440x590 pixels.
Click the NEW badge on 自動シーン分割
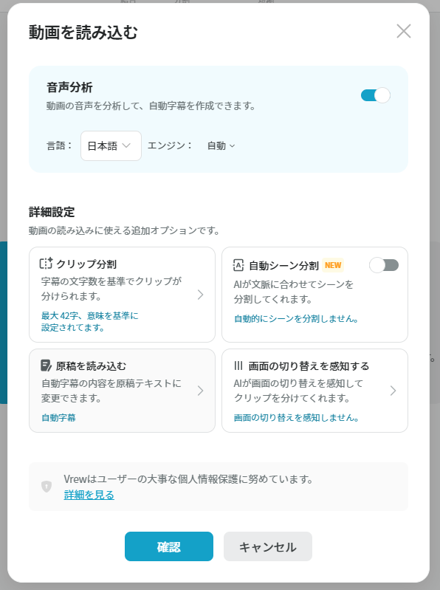coord(333,265)
